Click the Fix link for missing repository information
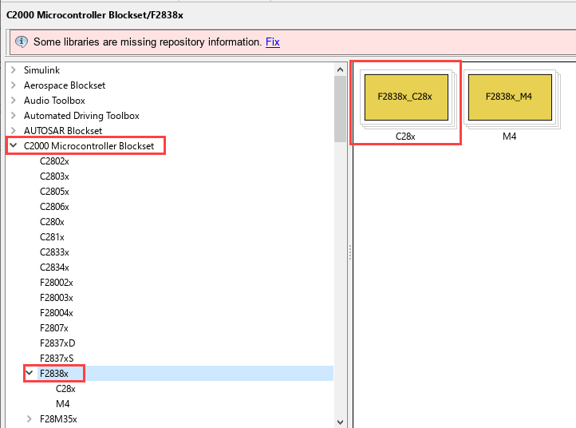576x428 pixels. (x=273, y=42)
